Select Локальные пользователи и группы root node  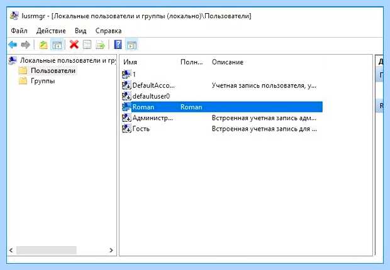tap(68, 60)
